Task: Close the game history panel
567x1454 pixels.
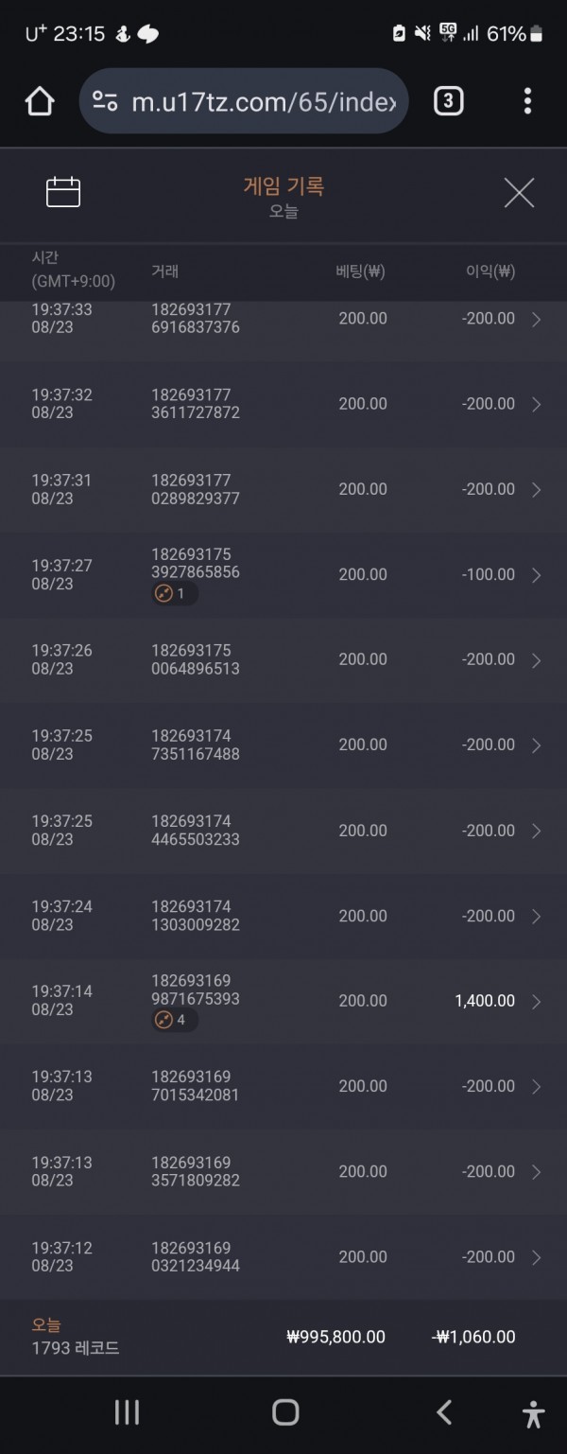Action: click(519, 193)
